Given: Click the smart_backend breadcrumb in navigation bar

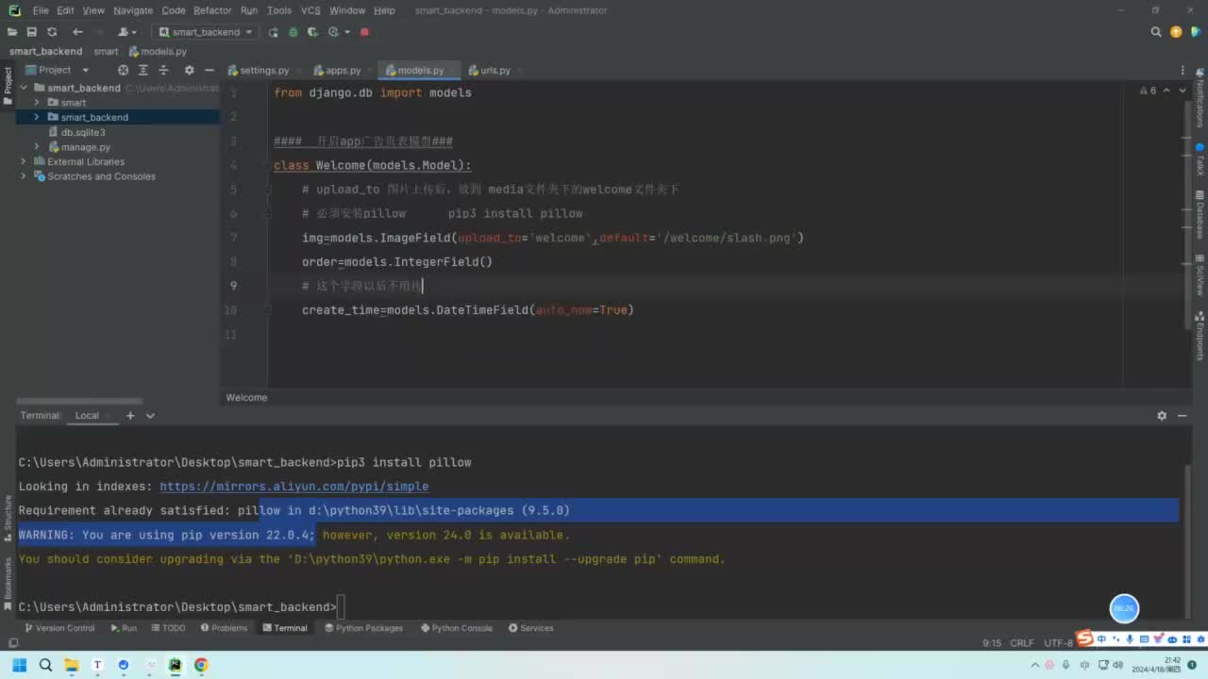Looking at the screenshot, I should 45,52.
